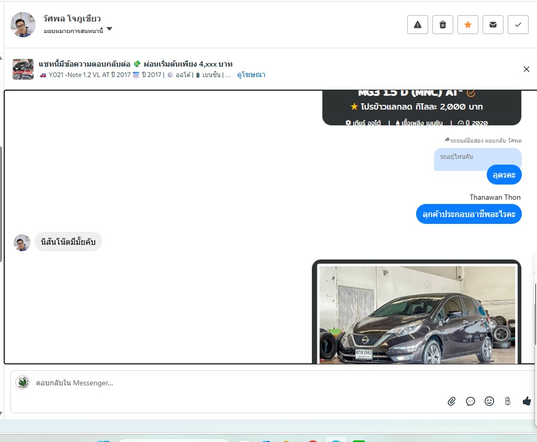Click the MG3 promotion card

click(x=421, y=107)
